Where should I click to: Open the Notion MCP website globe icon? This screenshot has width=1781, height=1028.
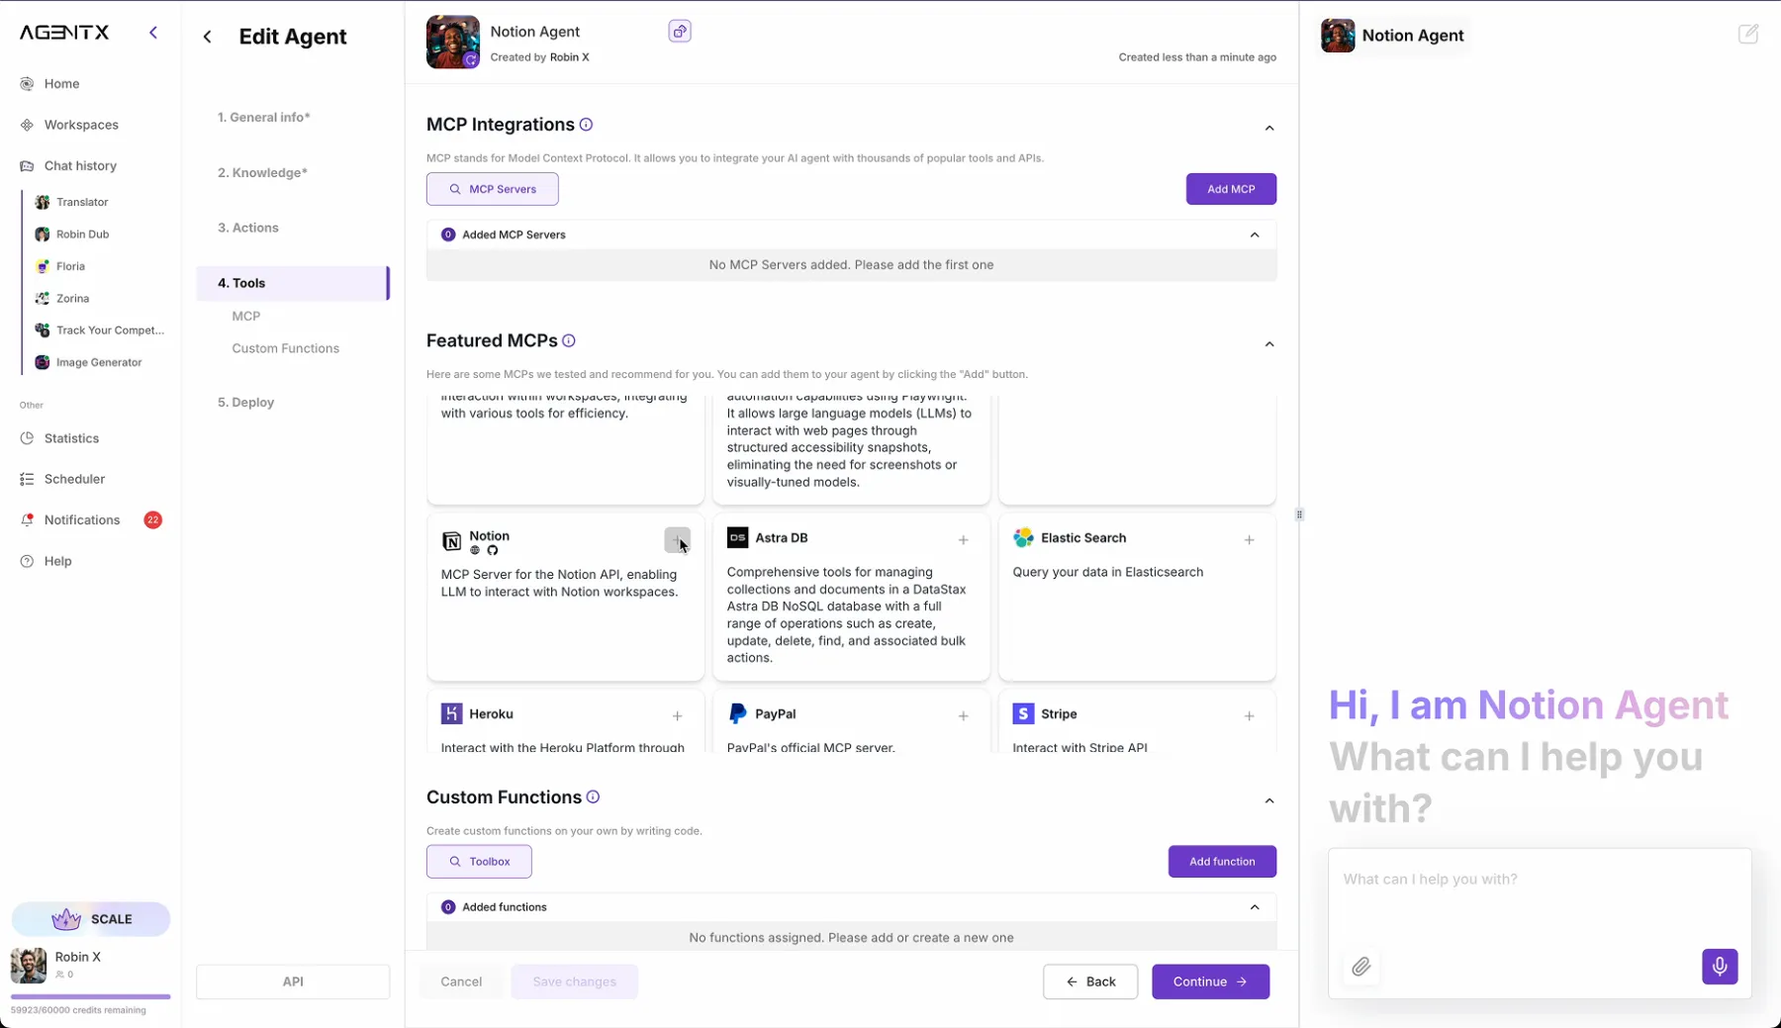click(x=475, y=550)
